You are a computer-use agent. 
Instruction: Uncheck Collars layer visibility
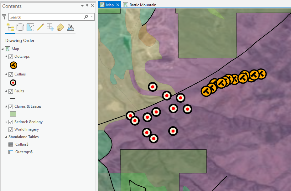coord(11,74)
